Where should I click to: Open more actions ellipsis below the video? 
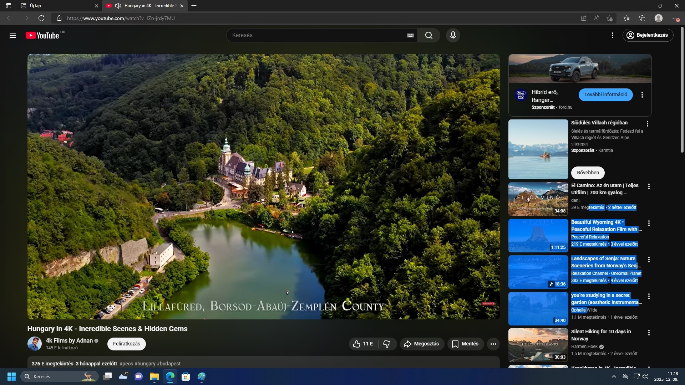click(x=493, y=344)
